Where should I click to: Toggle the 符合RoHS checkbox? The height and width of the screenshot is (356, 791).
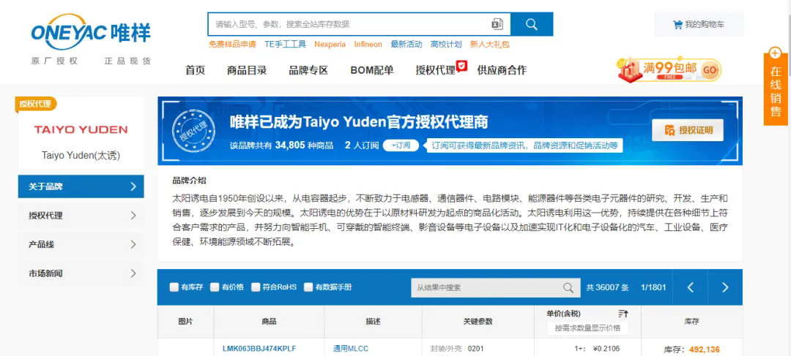(x=256, y=287)
